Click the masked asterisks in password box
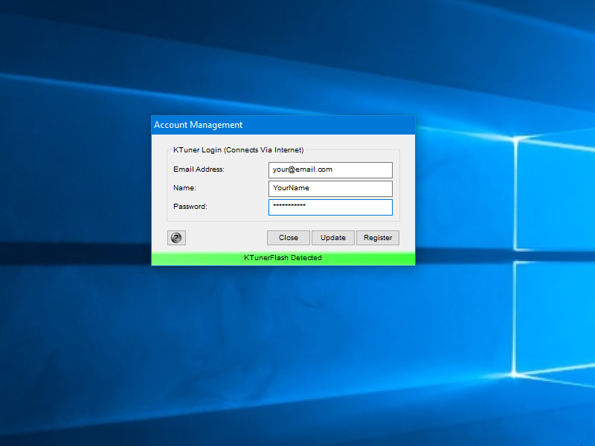The image size is (595, 446). [x=289, y=206]
